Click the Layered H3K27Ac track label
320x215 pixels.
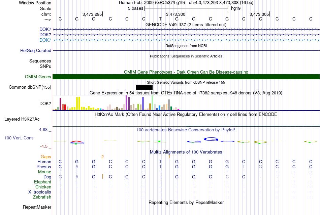click(x=22, y=119)
